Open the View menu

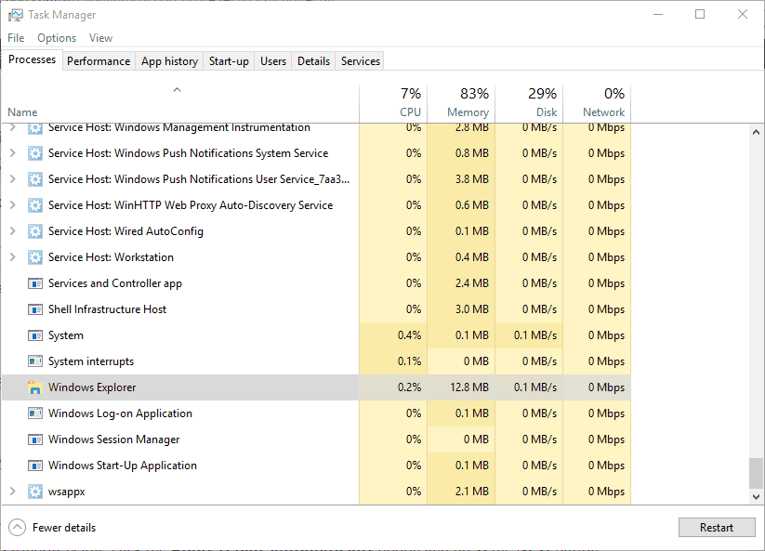[x=100, y=37]
